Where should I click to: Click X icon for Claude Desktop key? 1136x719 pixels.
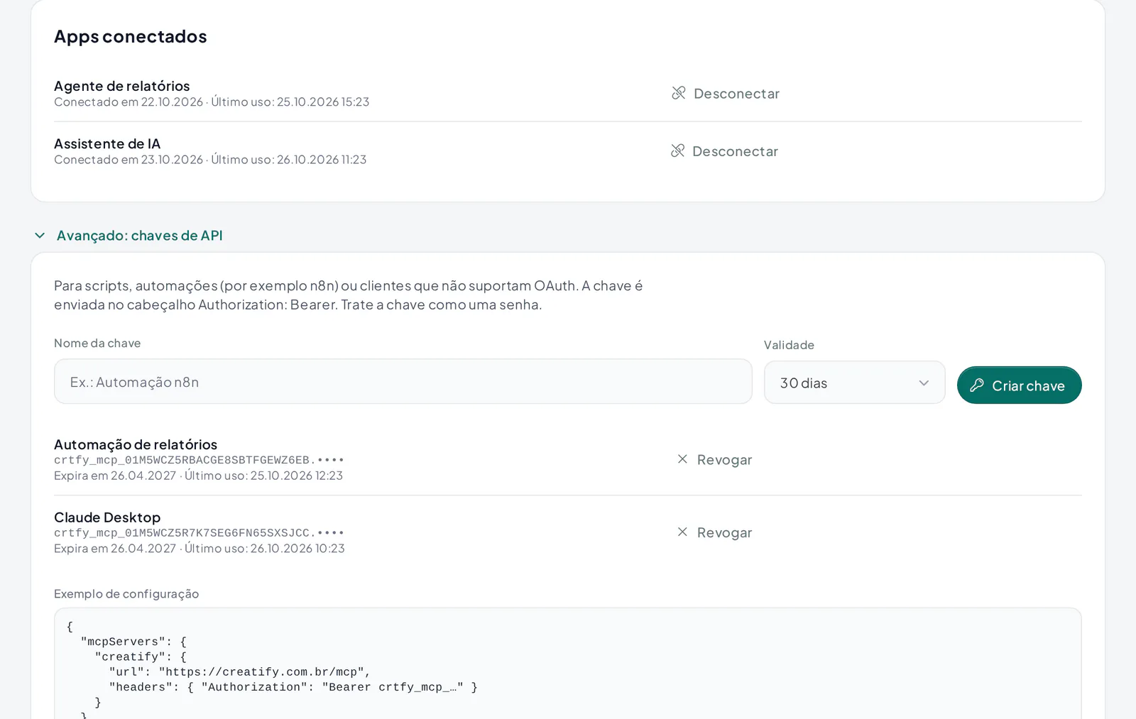coord(682,532)
